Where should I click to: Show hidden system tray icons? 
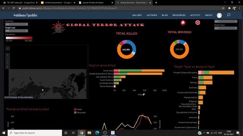pos(204,133)
